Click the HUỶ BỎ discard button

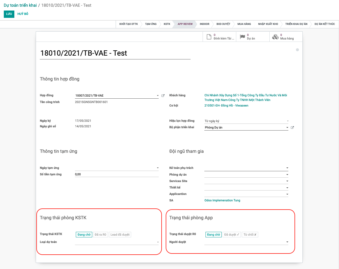pyautogui.click(x=23, y=14)
